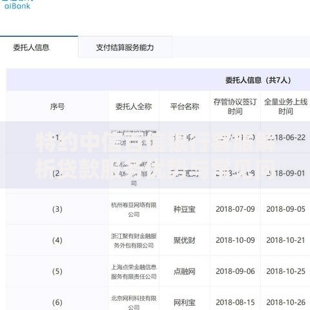Select the 委托人全称 column header

[x=134, y=107]
